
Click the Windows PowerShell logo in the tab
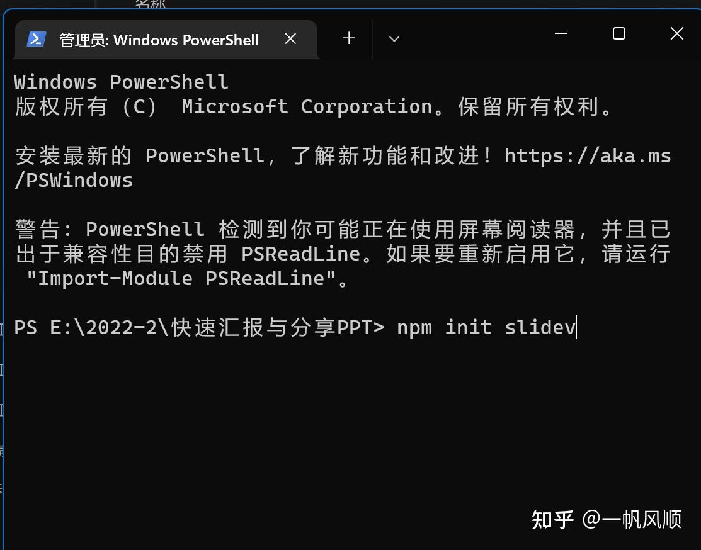(36, 38)
